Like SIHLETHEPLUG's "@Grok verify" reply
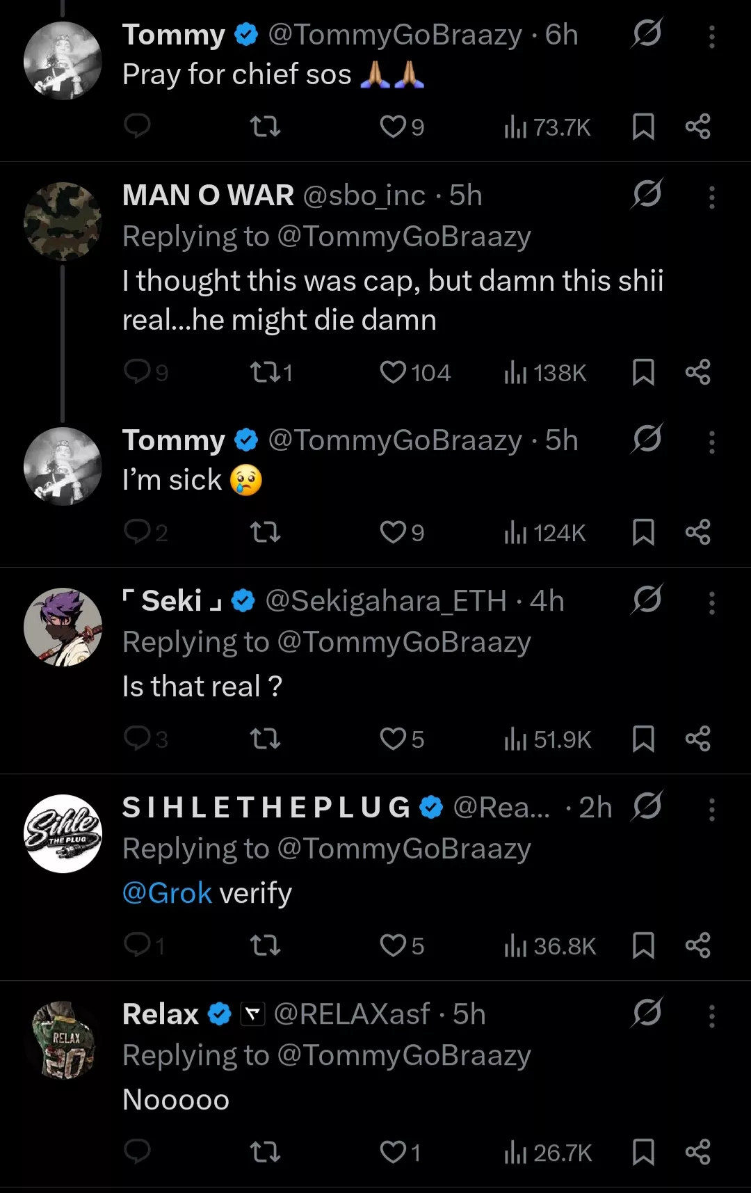This screenshot has width=751, height=1193. point(393,945)
